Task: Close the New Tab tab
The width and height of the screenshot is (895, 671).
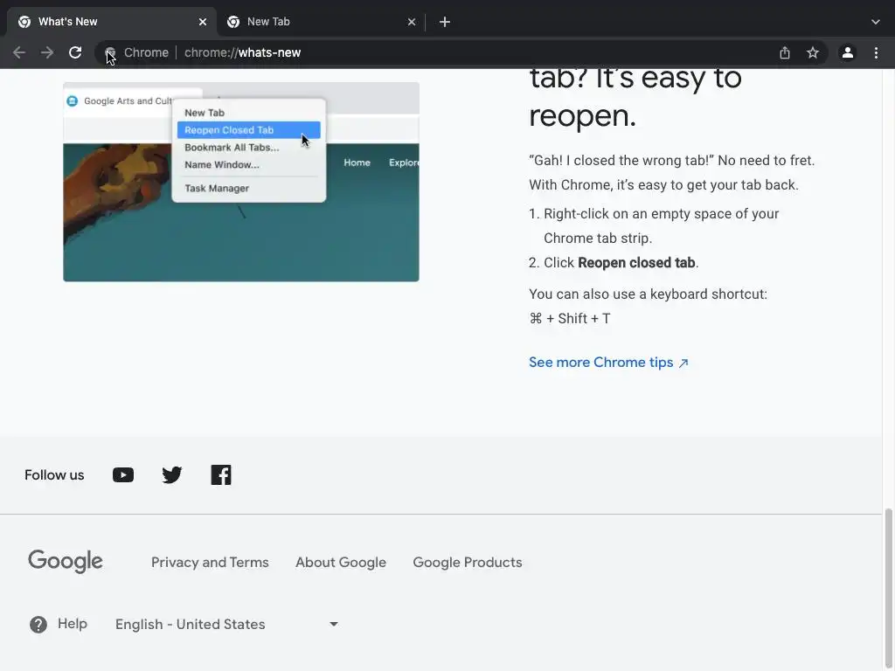Action: (412, 22)
